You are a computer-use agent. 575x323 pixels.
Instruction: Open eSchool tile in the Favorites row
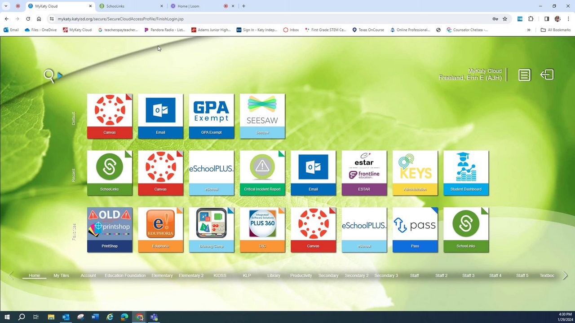click(x=364, y=230)
